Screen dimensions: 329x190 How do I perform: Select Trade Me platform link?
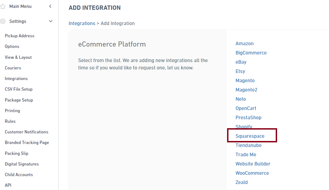(246, 155)
